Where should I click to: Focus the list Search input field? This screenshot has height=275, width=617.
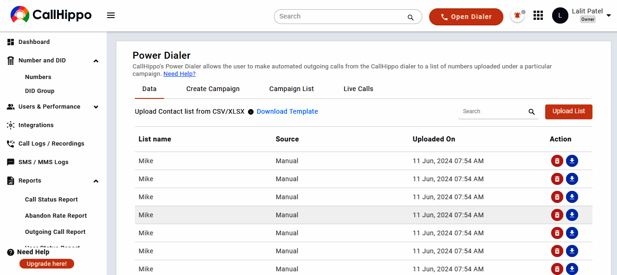[x=493, y=111]
